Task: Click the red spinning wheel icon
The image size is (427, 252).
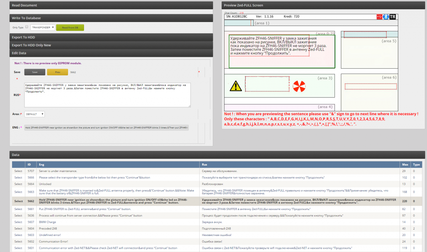Action: click(x=299, y=86)
